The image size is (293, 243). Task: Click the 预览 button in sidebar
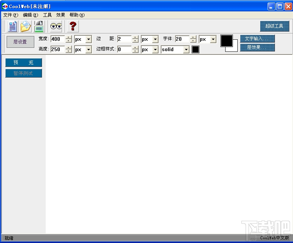pos(24,62)
